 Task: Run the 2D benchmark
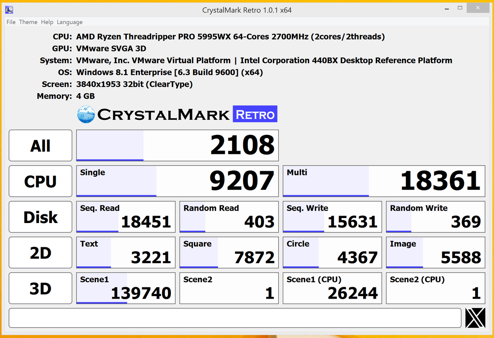[x=40, y=252]
